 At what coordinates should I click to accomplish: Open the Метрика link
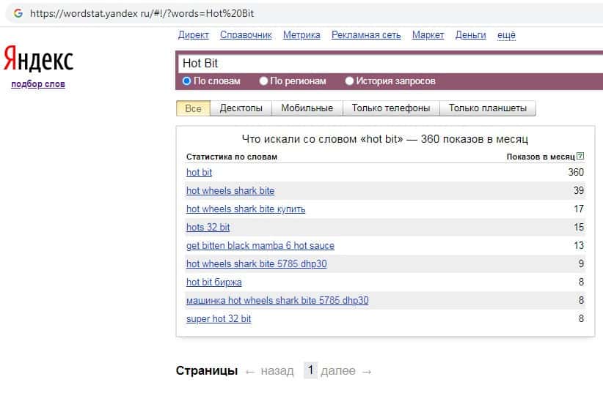[x=301, y=34]
